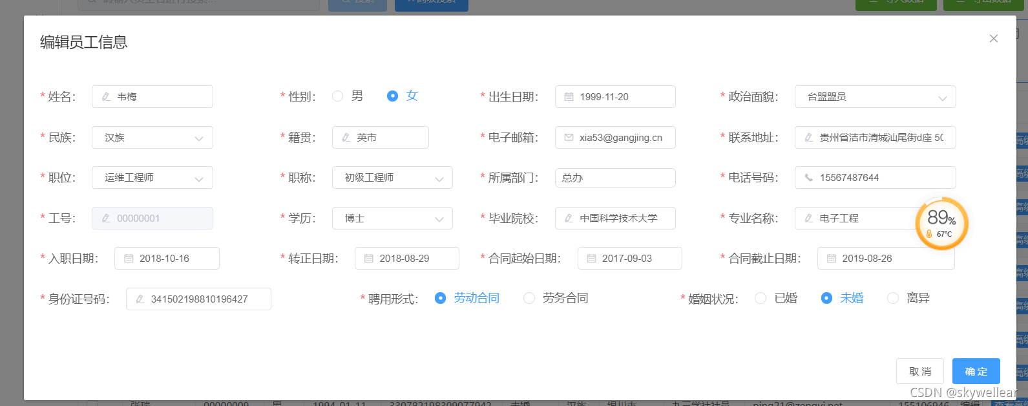Click the contract start value 2017-09-03
Image resolution: width=1028 pixels, height=406 pixels.
(627, 259)
